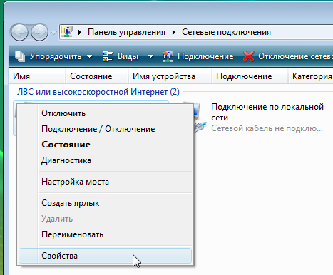
Task: Sort by Состояние column header
Action: [x=97, y=76]
